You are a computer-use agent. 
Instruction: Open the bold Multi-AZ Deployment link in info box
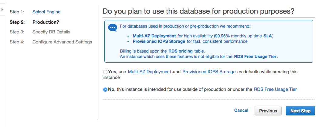tap(154, 36)
